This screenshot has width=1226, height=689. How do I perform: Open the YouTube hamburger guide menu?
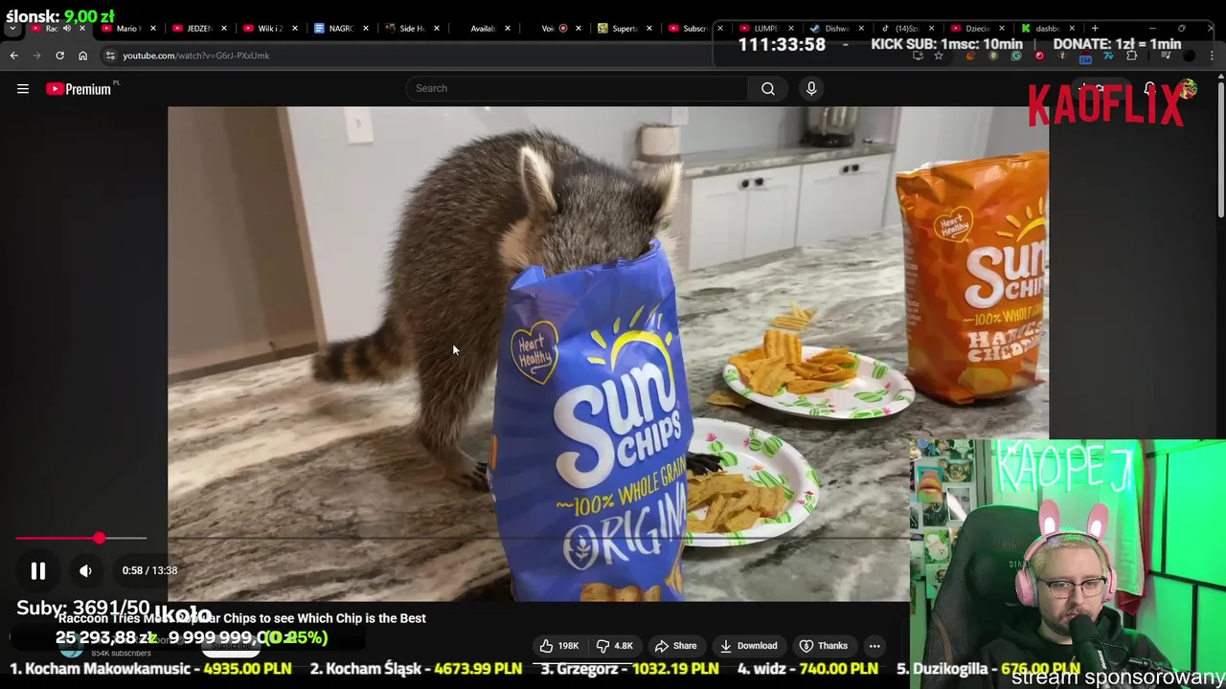(23, 89)
